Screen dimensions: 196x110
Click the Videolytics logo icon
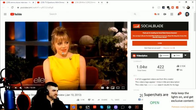(x=134, y=56)
